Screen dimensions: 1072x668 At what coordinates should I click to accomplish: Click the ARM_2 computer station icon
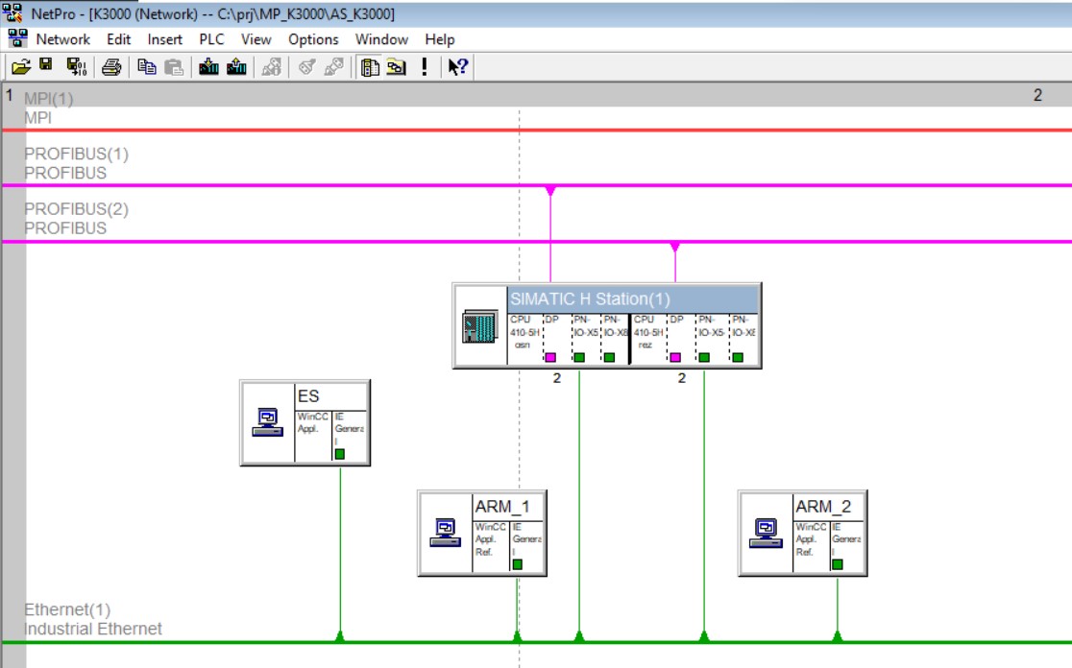click(766, 533)
